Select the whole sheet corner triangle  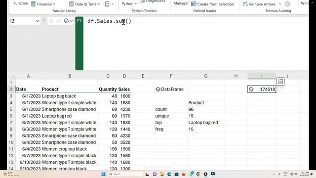[12, 76]
